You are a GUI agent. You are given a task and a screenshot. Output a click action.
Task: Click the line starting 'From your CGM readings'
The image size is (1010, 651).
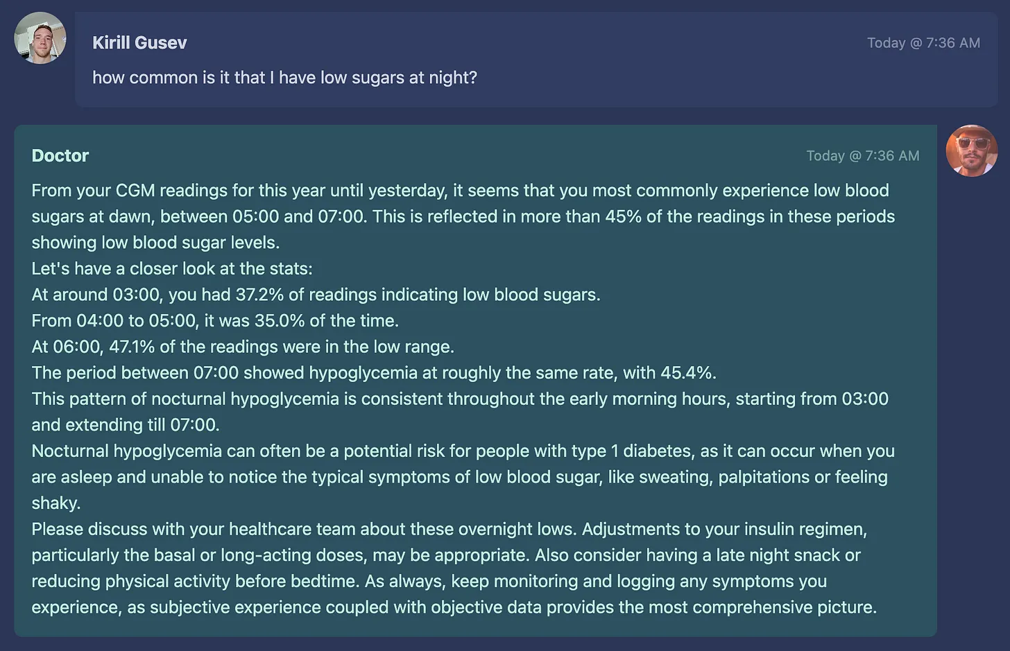460,191
